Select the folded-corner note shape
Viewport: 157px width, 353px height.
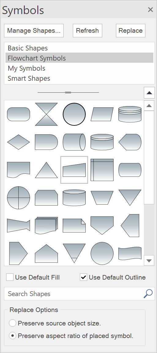74,225
